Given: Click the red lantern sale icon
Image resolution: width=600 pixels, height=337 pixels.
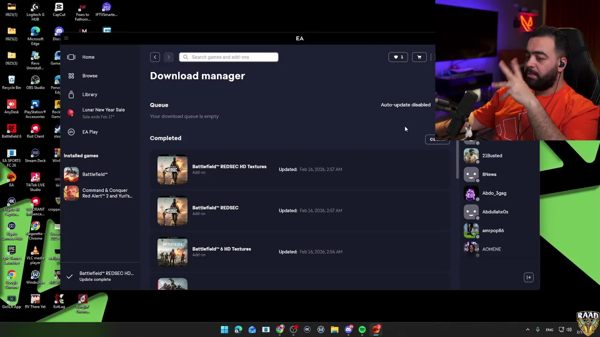Looking at the screenshot, I should (71, 112).
